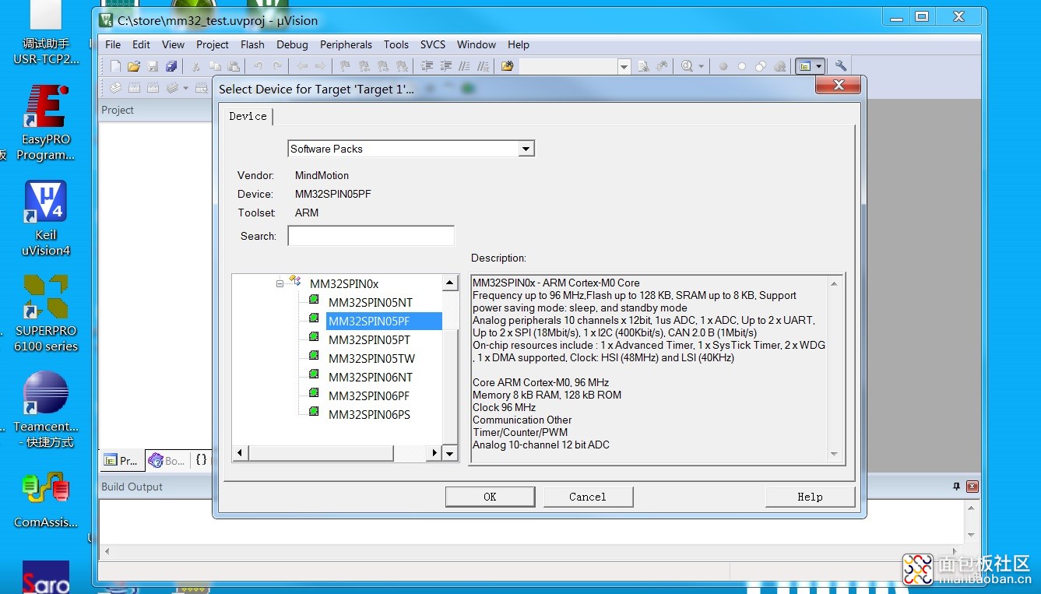
Task: Click the Open file folder icon
Action: 134,66
